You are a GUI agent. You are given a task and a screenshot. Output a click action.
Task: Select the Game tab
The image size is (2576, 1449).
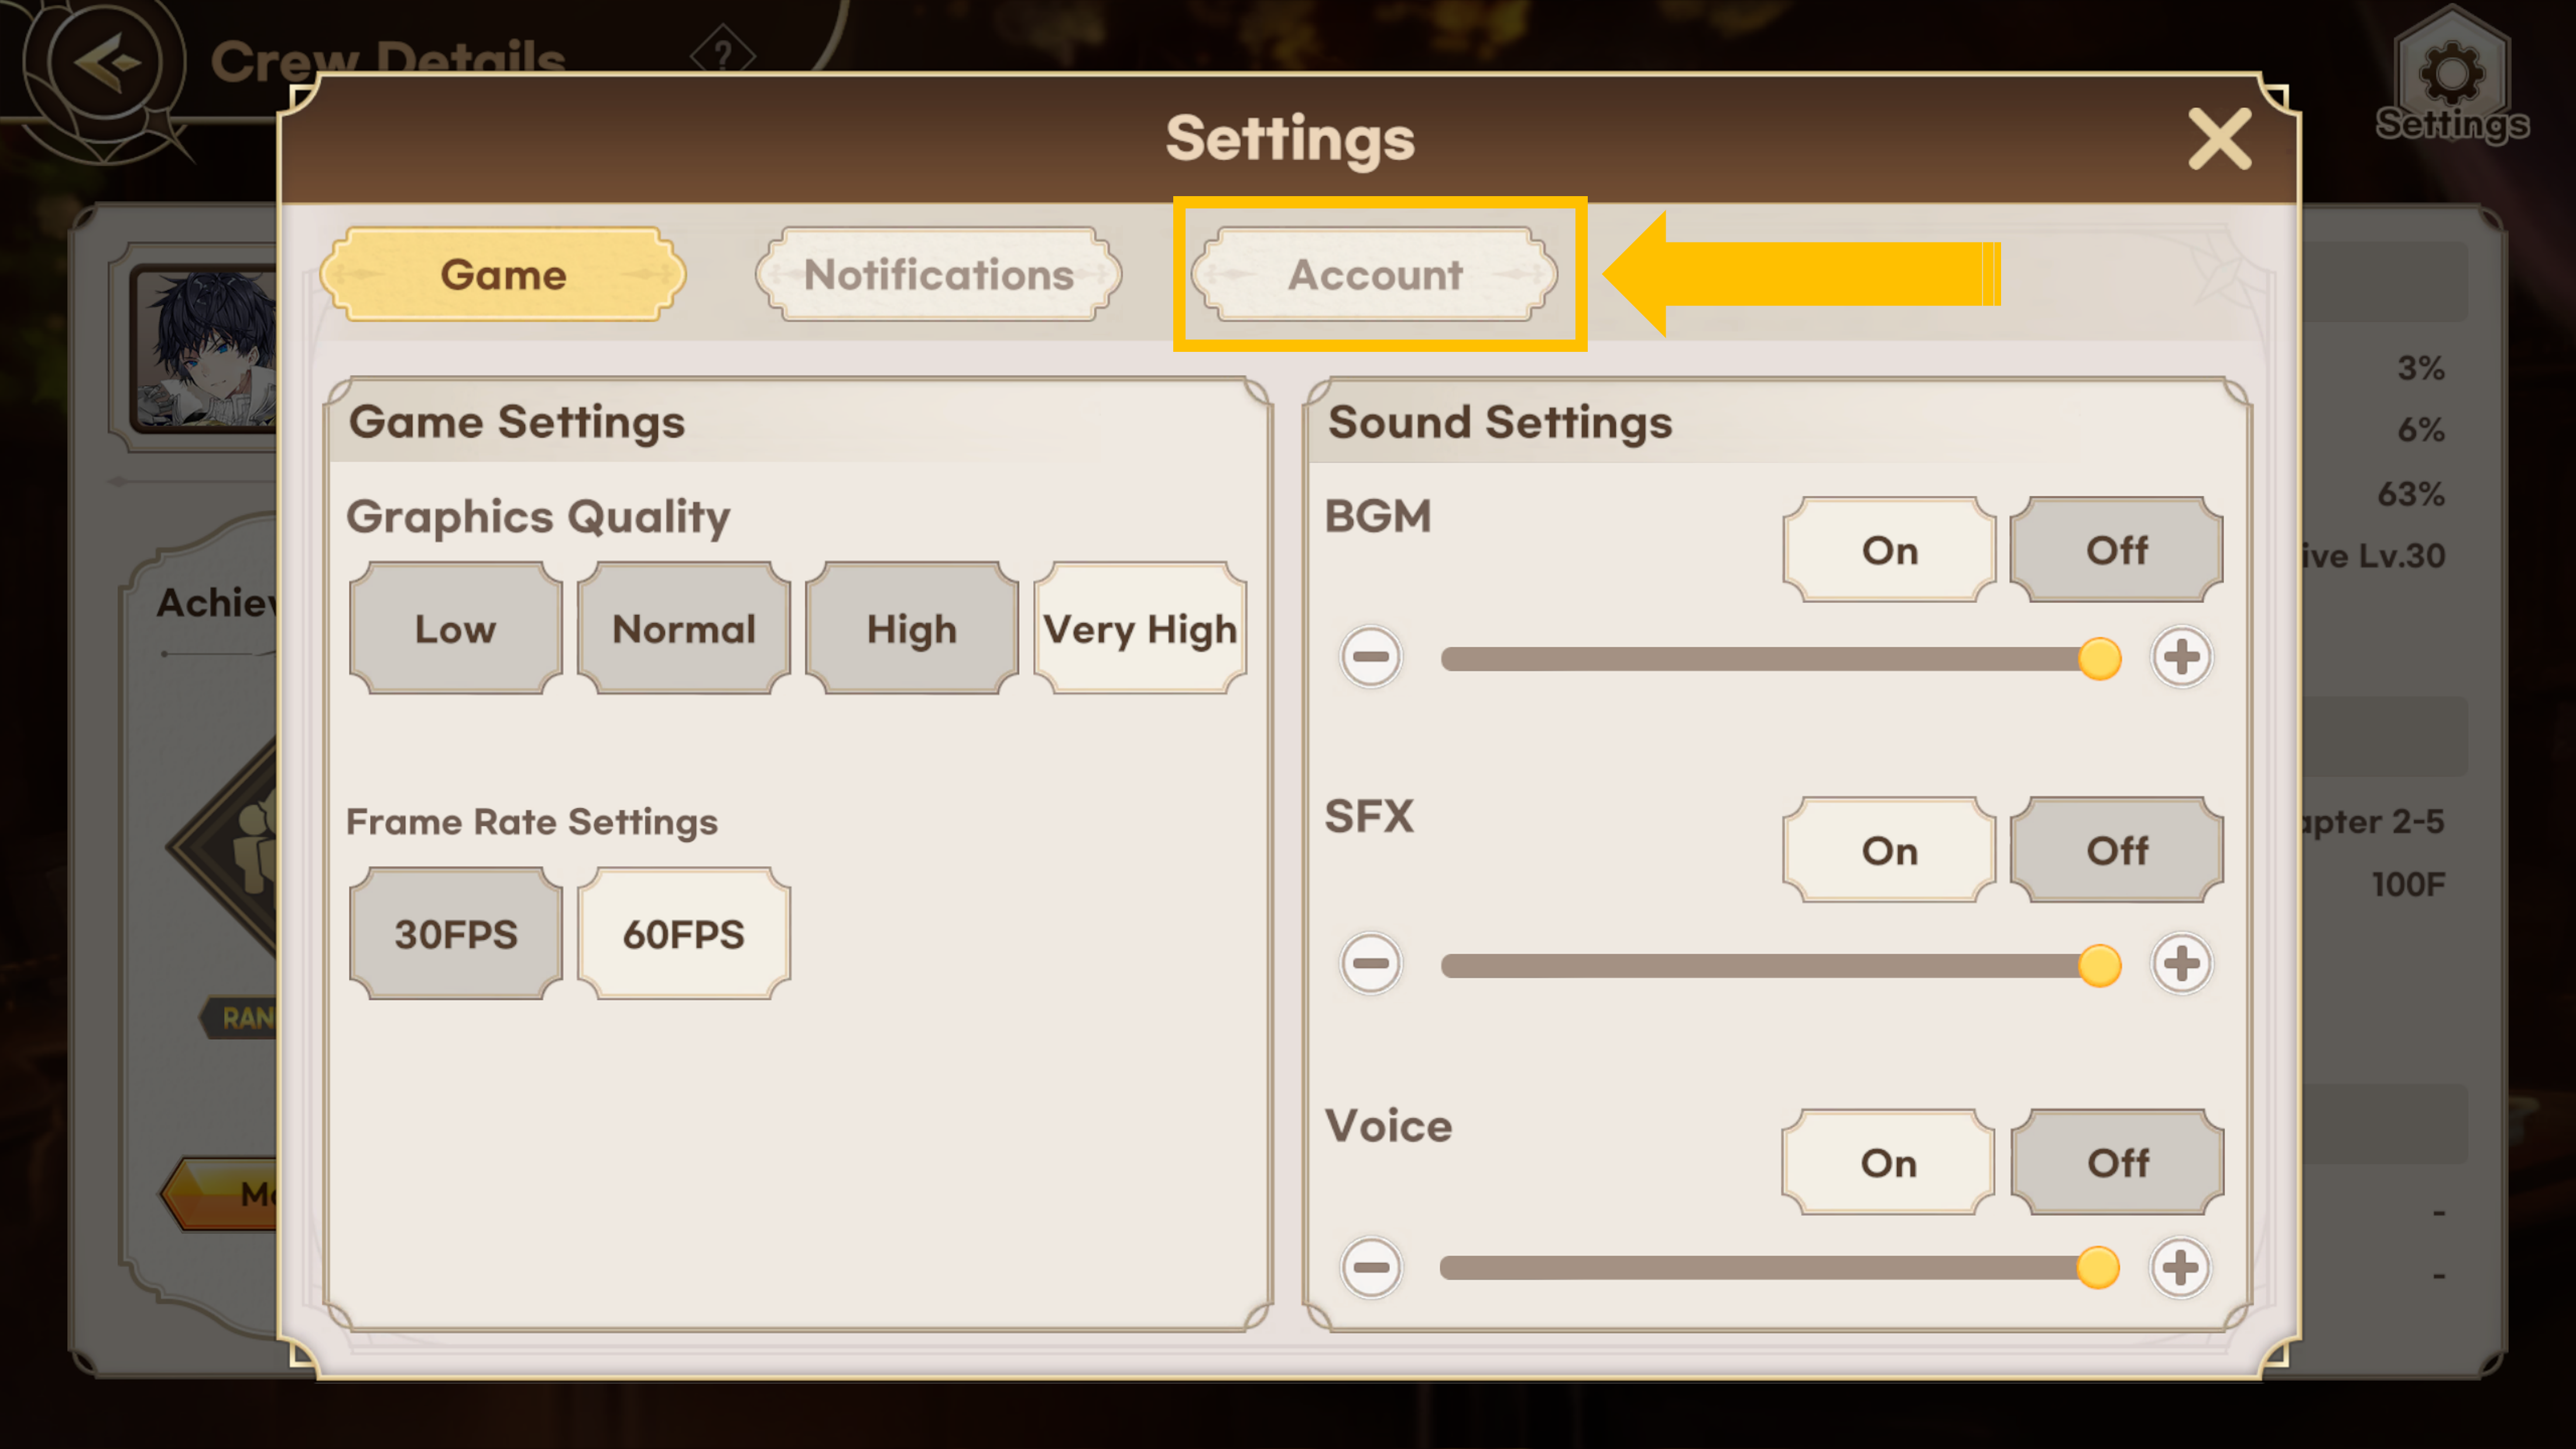click(x=503, y=275)
